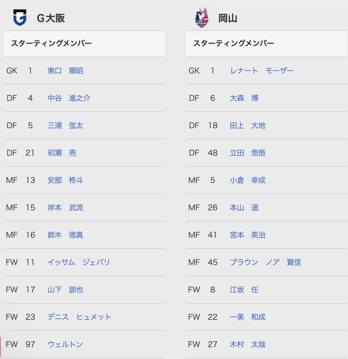
Task: Select 田上 大地 player link
Action: [247, 126]
